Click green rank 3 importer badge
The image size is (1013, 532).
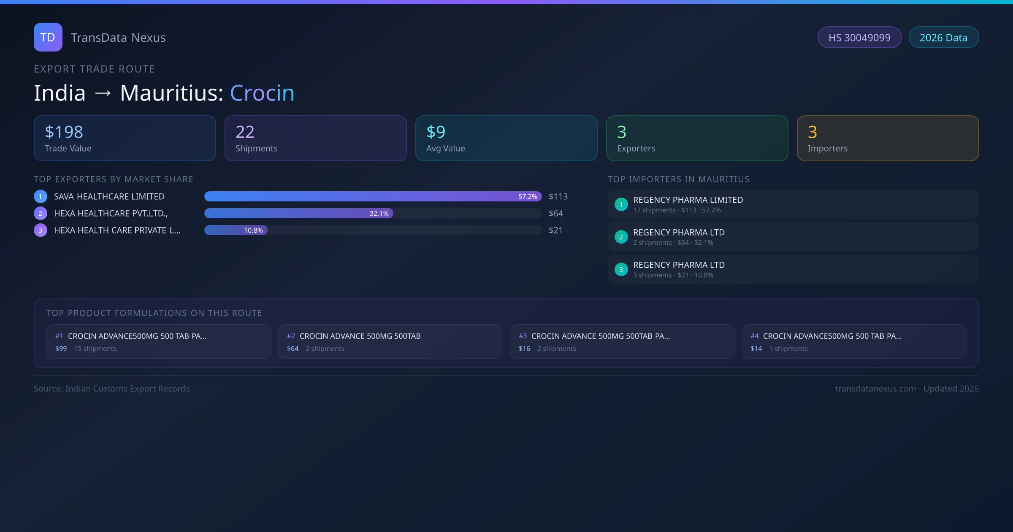point(621,269)
